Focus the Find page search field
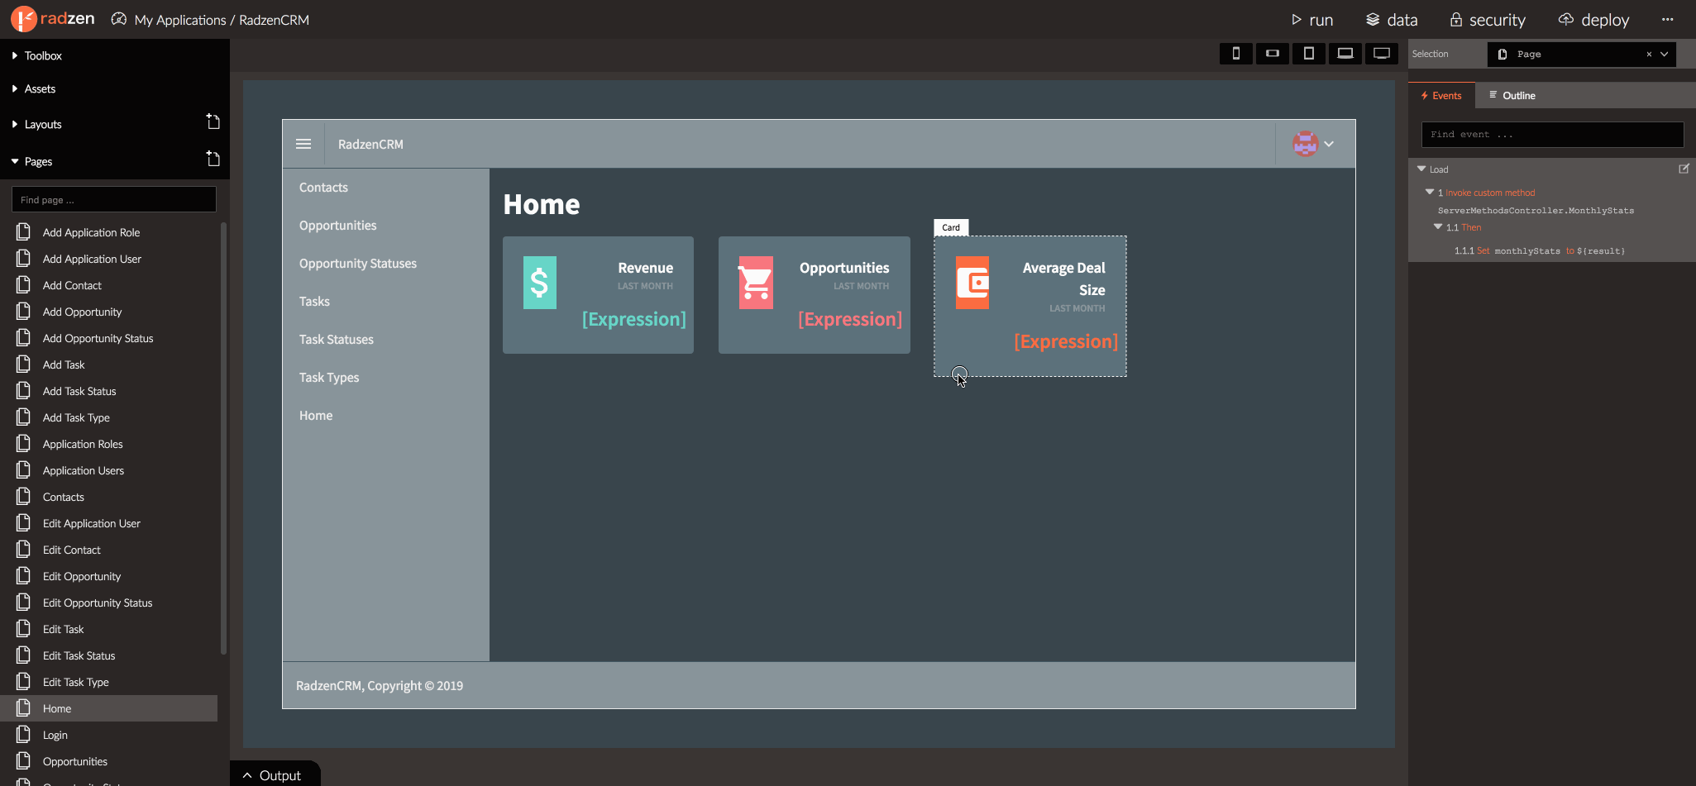 point(114,199)
